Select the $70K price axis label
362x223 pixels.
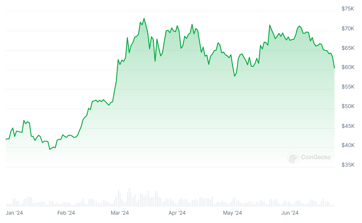348,28
